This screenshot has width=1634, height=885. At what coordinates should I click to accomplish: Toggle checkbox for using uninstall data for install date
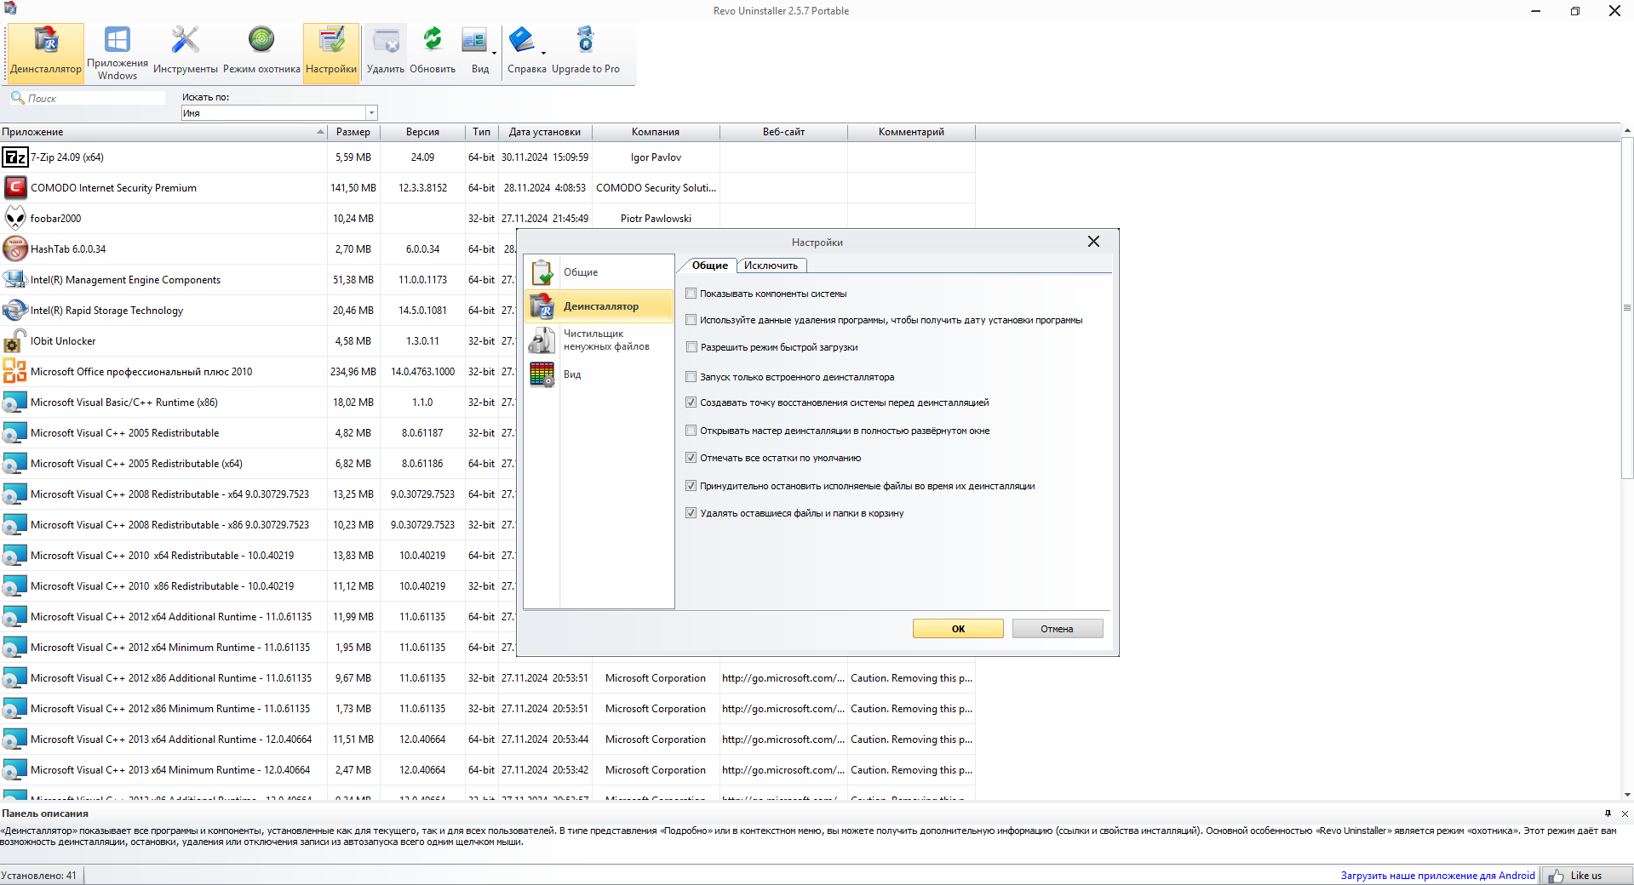click(691, 320)
